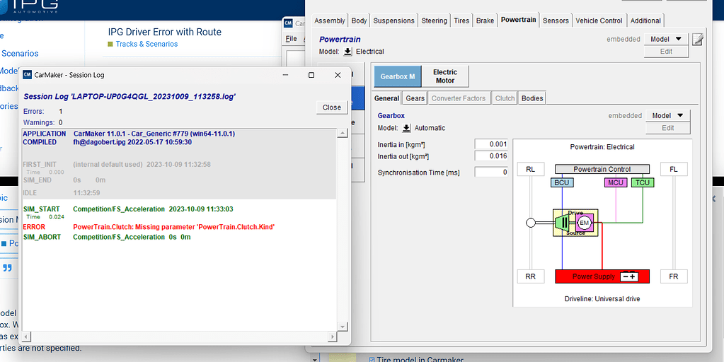Click the CarMaker logo in Session Log titlebar
The height and width of the screenshot is (362, 724).
(28, 75)
